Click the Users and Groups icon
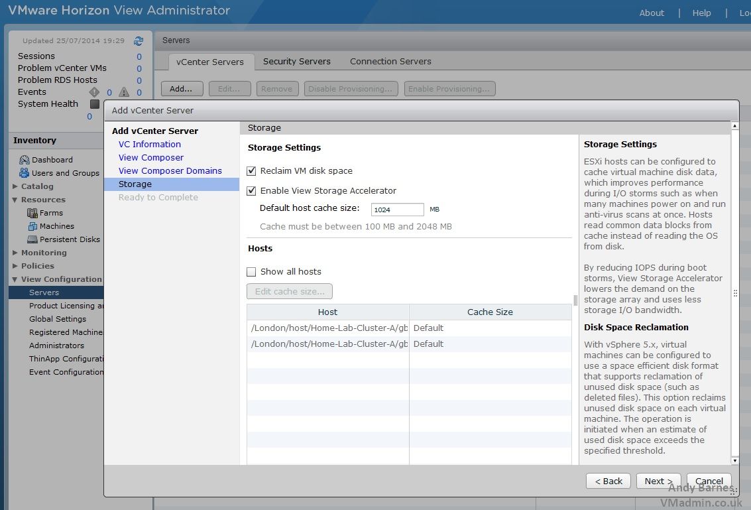This screenshot has width=751, height=510. [25, 173]
